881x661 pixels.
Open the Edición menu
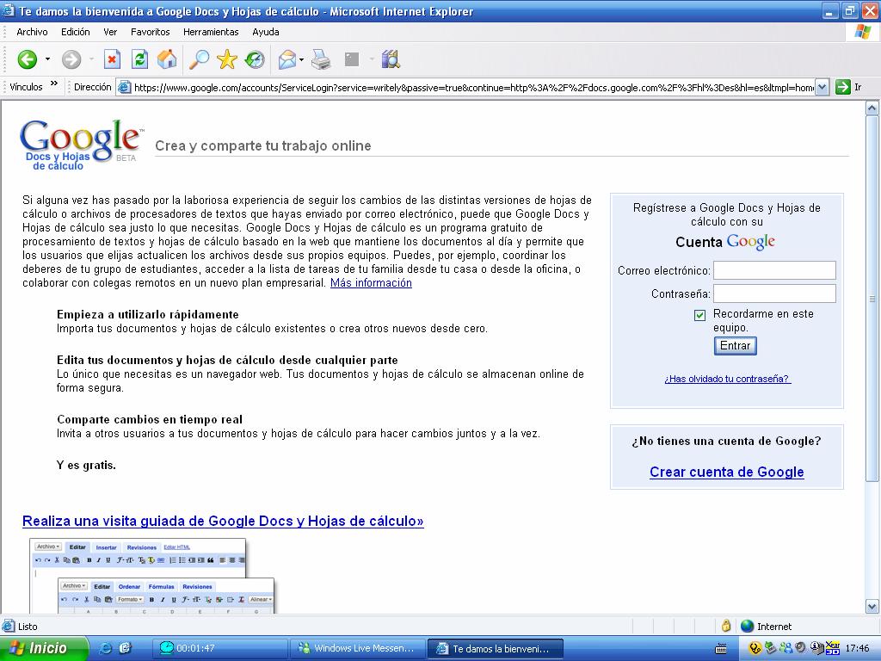tap(76, 32)
